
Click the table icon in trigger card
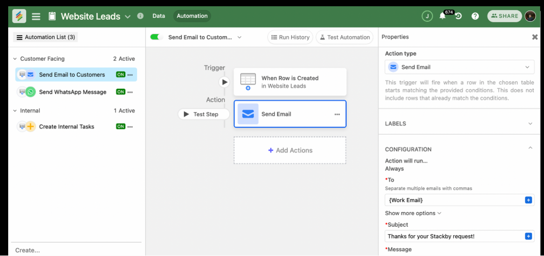pos(248,82)
